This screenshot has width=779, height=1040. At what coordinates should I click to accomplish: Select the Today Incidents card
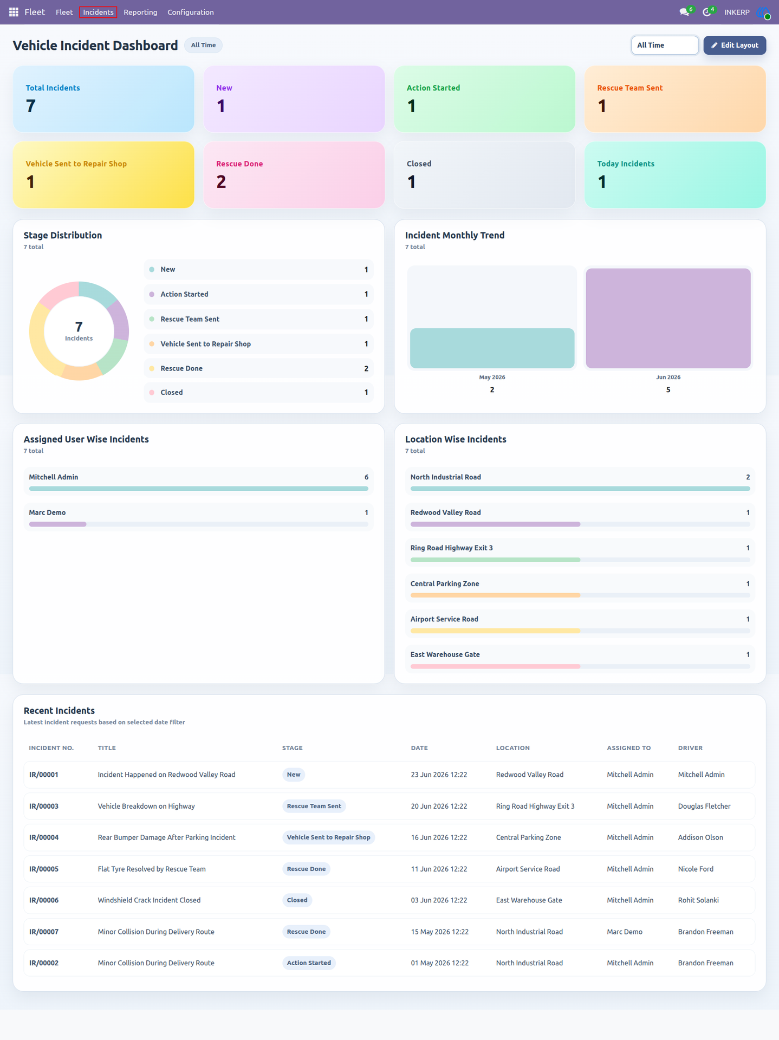675,175
